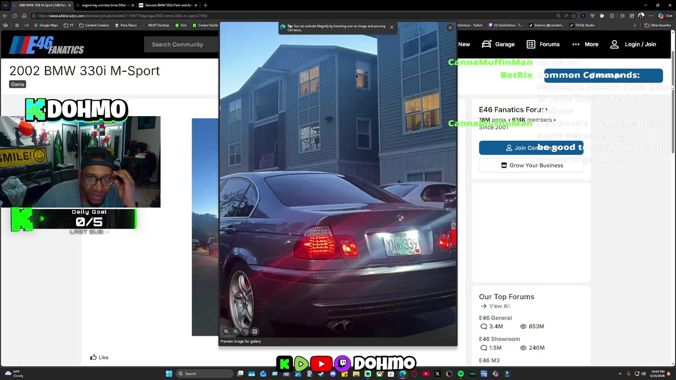Open the SoloDohmo Twitch bookmark
The image size is (676, 380).
506,25
